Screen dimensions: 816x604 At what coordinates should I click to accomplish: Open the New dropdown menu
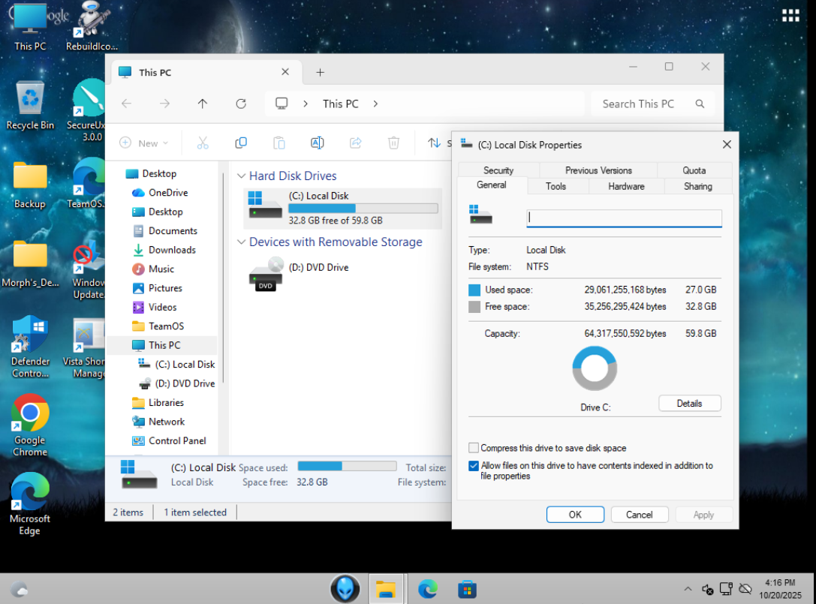[144, 143]
